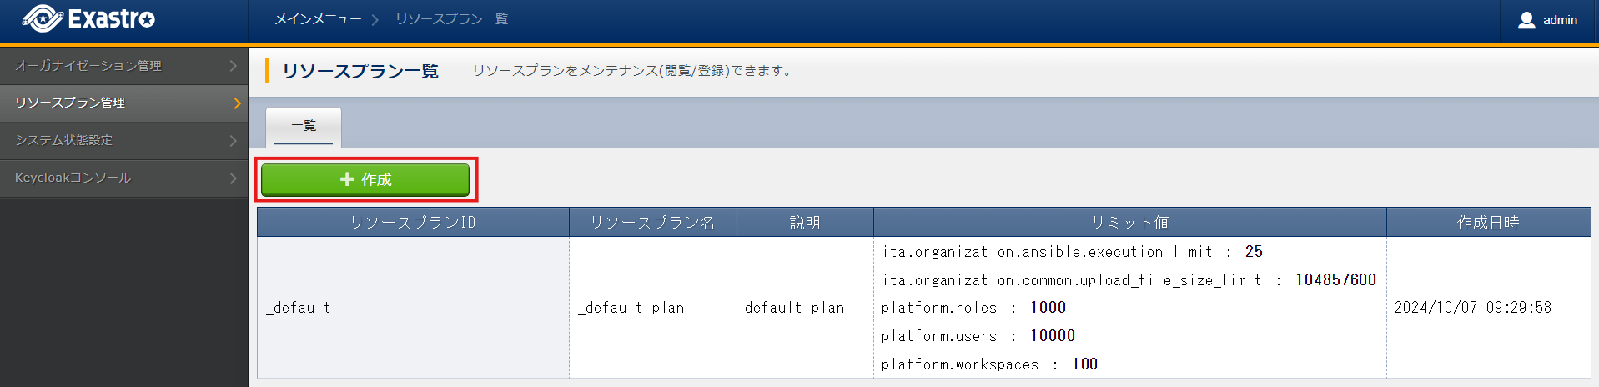Click the orange chevron beside リソースプラン管理
The width and height of the screenshot is (1599, 387).
(x=237, y=103)
